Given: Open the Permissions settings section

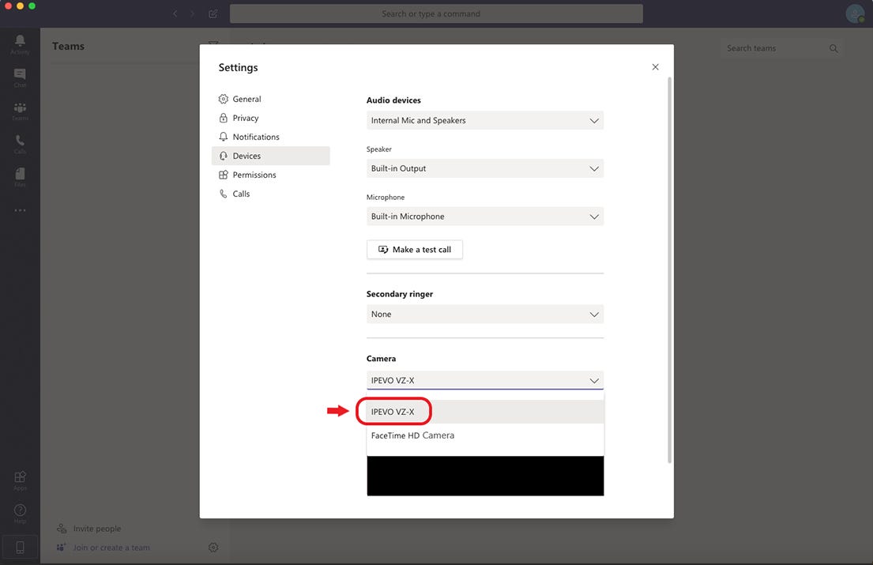Looking at the screenshot, I should tap(254, 175).
